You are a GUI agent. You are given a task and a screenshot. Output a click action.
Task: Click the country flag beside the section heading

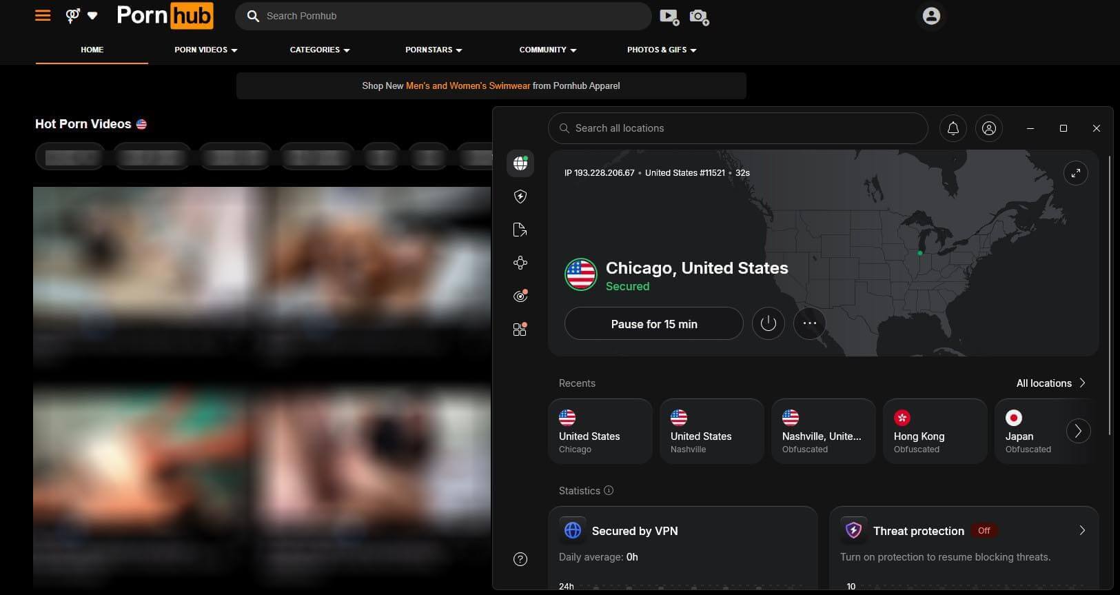(x=141, y=124)
